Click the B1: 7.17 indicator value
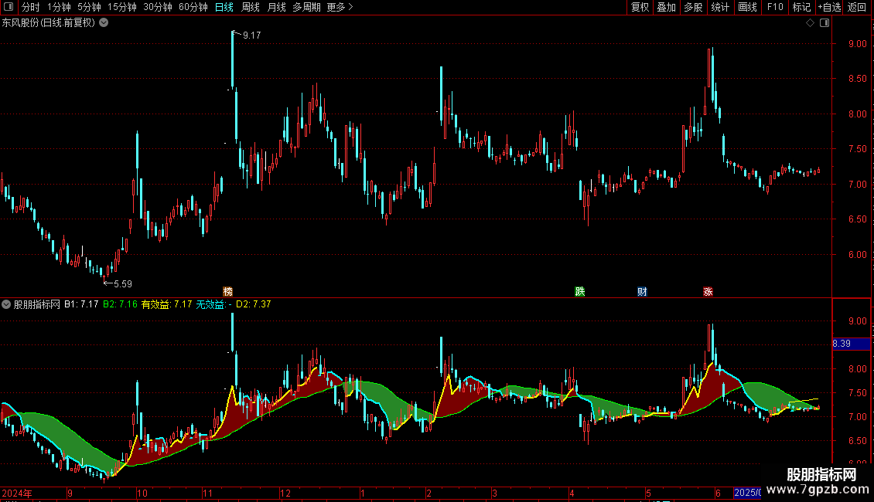This screenshot has height=502, width=874. point(81,304)
